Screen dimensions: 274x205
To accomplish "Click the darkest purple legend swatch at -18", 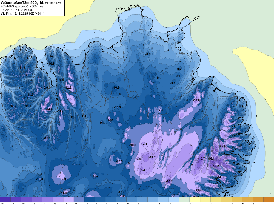I will tap(5, 200).
